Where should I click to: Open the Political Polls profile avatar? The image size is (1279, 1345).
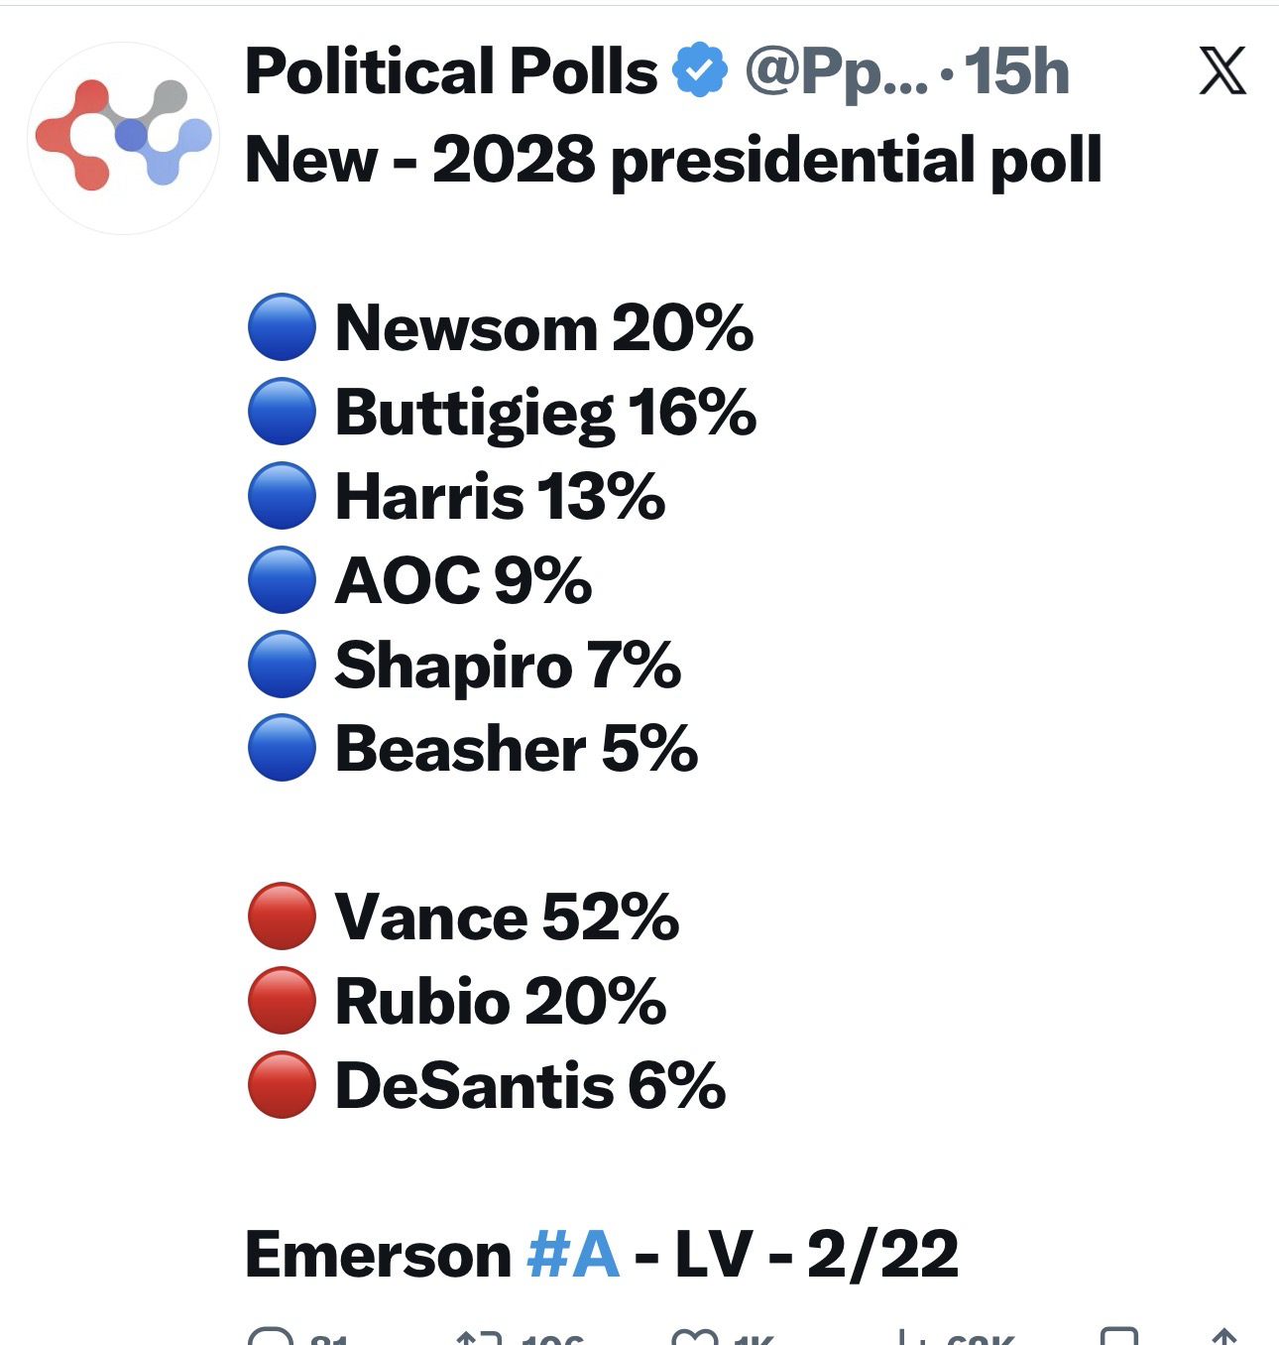pos(123,137)
